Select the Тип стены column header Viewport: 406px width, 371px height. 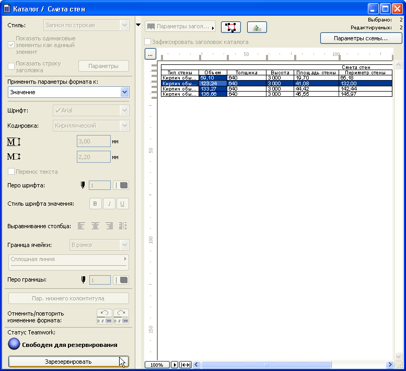coord(180,73)
